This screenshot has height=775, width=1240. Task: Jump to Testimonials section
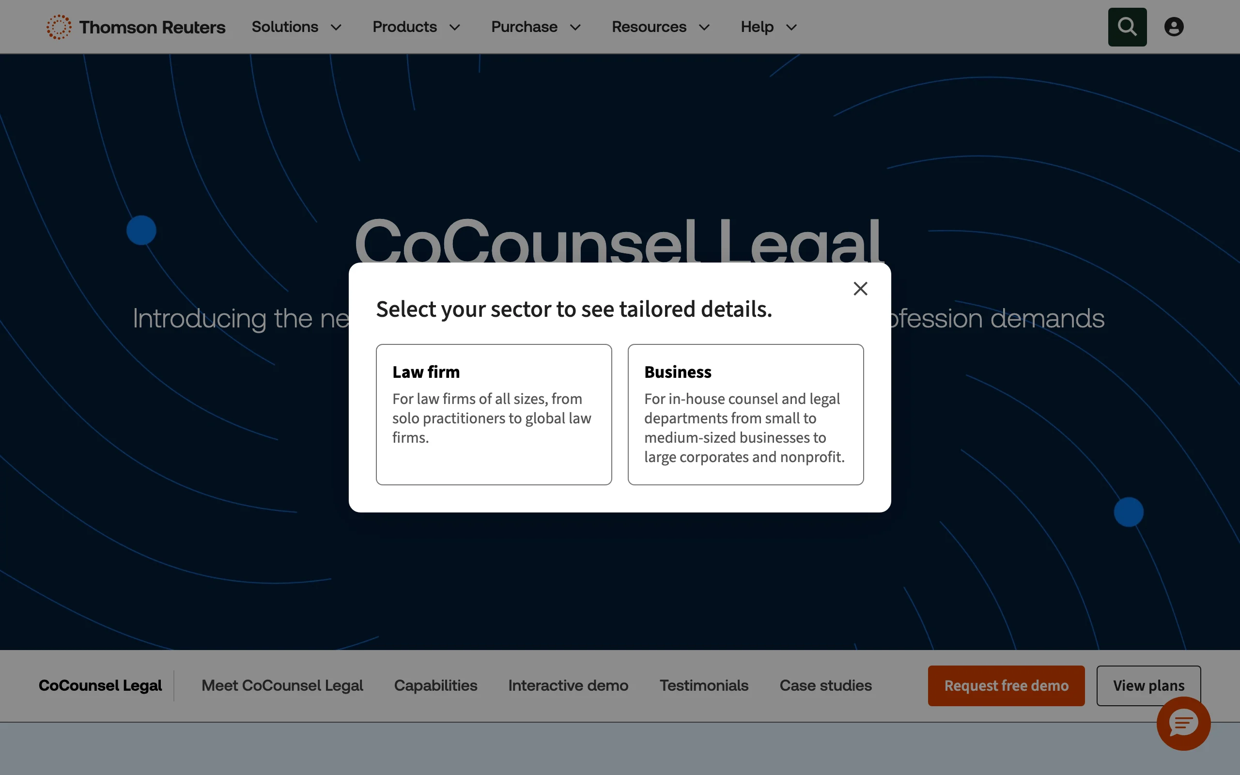tap(704, 685)
